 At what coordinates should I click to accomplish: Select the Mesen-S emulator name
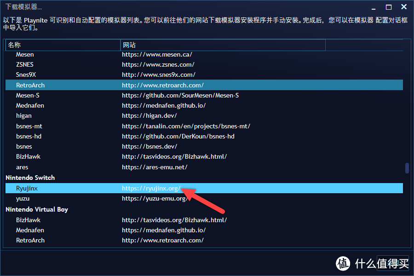coord(28,95)
